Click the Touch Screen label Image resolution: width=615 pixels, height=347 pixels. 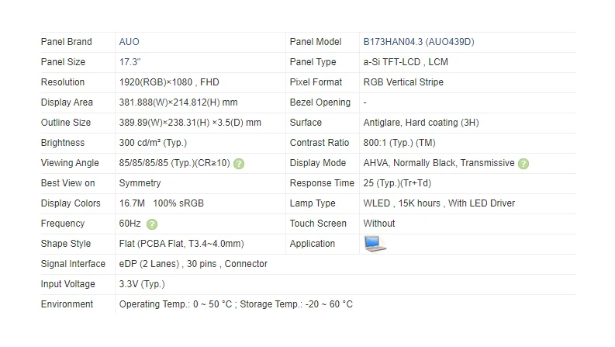click(x=318, y=224)
